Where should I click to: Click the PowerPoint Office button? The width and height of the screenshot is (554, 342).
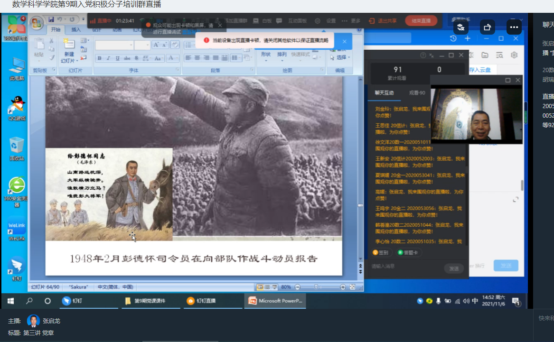point(36,23)
